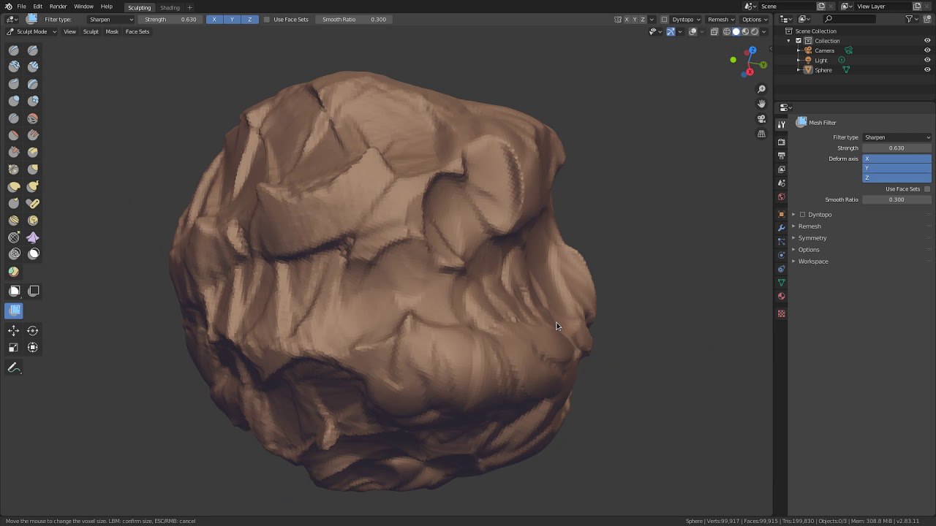The width and height of the screenshot is (936, 526).
Task: Hide the Sphere object in outliner
Action: coord(927,70)
